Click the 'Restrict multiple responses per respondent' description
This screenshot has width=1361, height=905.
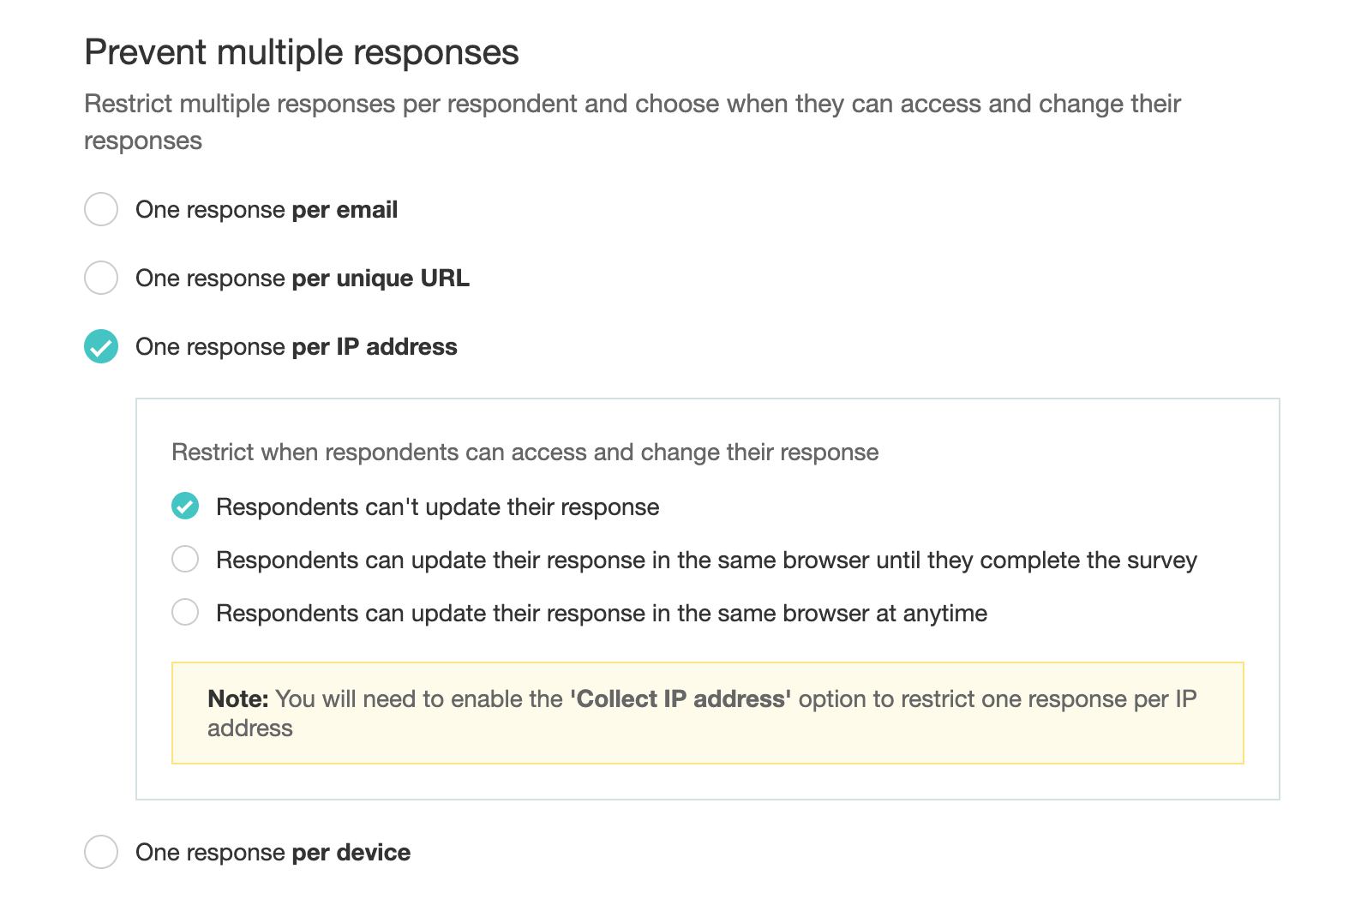[633, 105]
